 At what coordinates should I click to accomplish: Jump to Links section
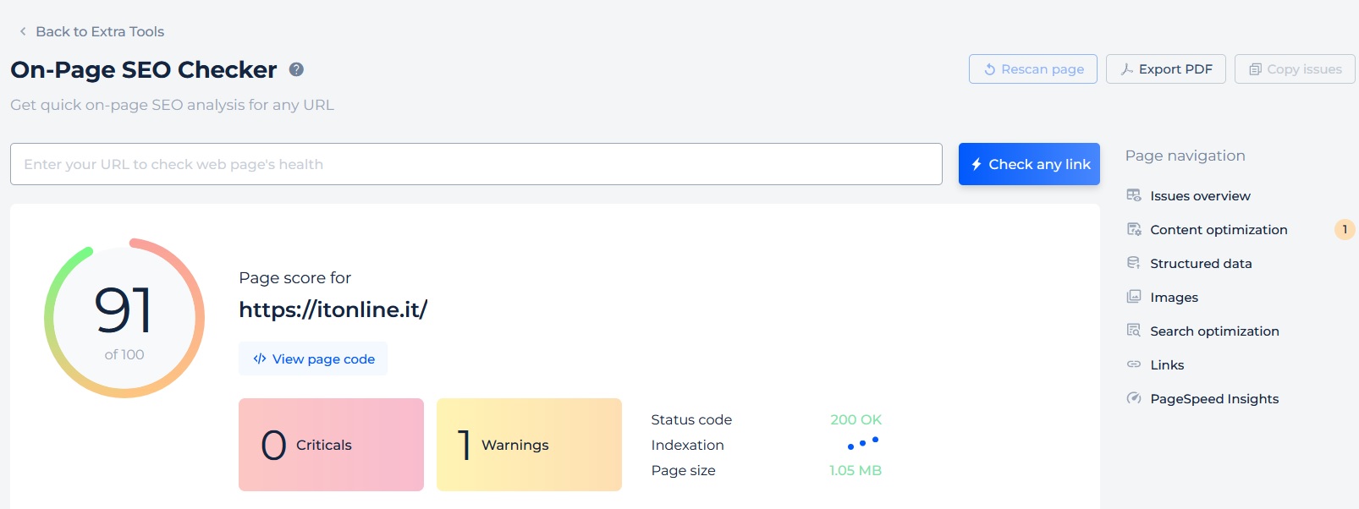click(1167, 365)
